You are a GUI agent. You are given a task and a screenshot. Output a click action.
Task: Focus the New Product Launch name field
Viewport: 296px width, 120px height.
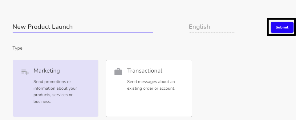(83, 27)
